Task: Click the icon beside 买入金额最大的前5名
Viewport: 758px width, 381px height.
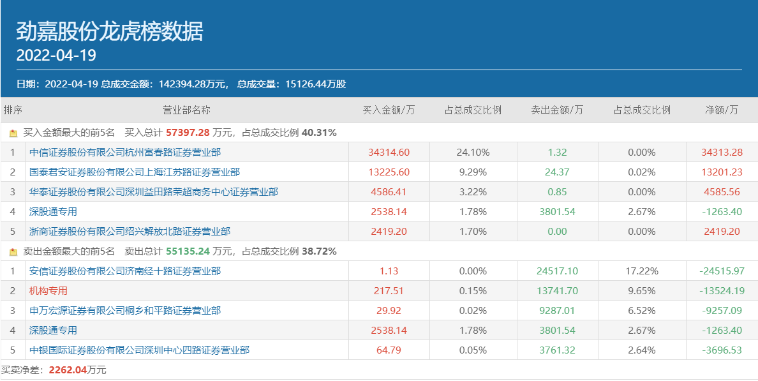Action: coord(13,133)
